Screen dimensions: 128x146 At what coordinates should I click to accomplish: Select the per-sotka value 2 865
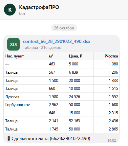[106, 129]
